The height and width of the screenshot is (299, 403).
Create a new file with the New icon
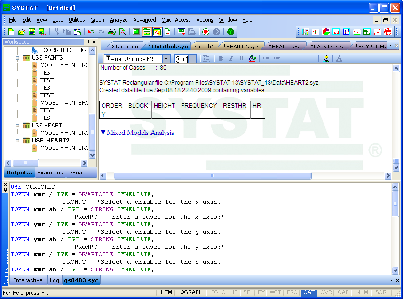[11, 32]
